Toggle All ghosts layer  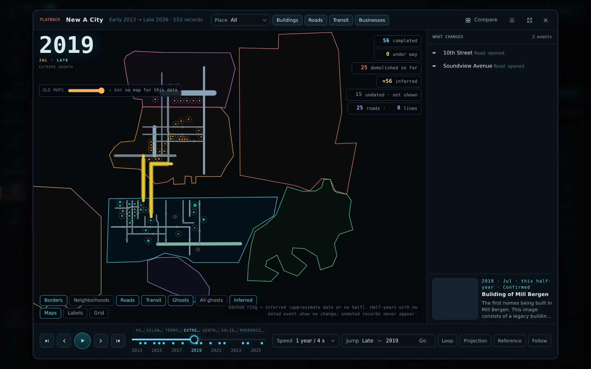(x=211, y=300)
